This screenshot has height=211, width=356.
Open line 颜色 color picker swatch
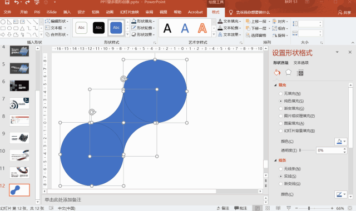click(x=340, y=194)
